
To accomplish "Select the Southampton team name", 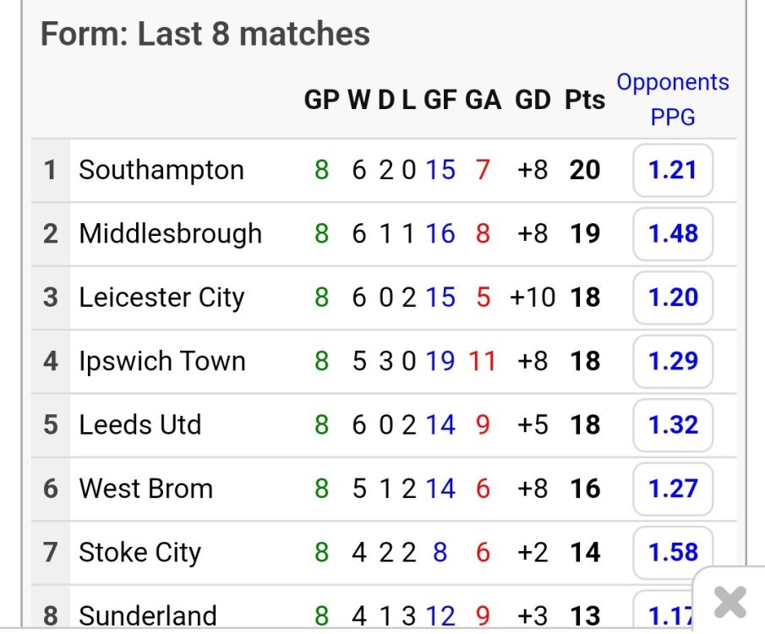I will pyautogui.click(x=161, y=170).
